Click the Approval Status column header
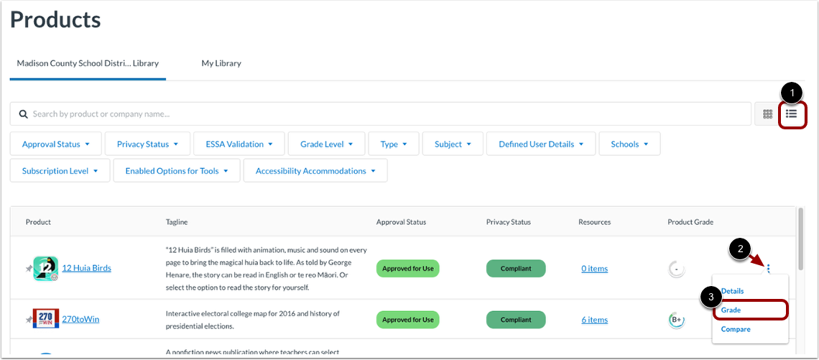Viewport: 819px width, 360px height. (x=401, y=222)
